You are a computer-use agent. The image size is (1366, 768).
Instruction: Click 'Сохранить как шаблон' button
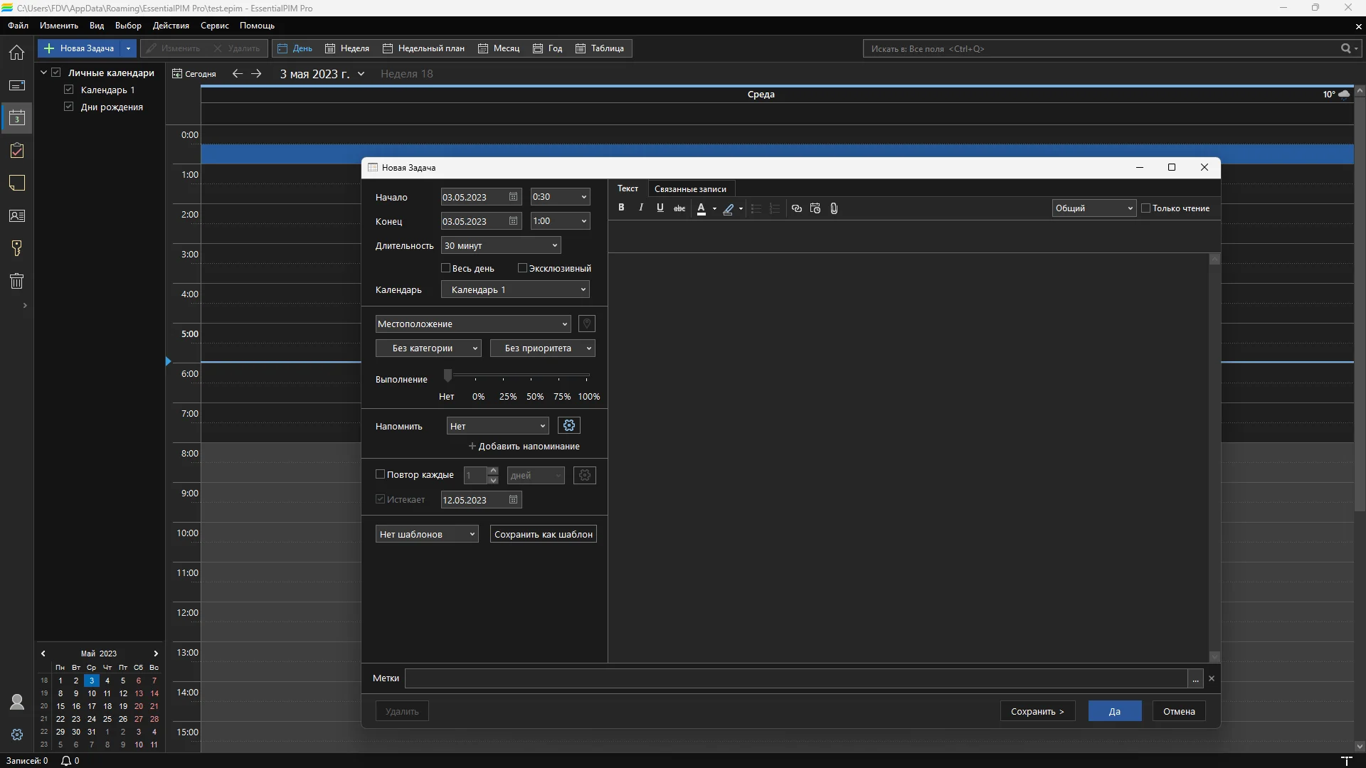point(543,534)
